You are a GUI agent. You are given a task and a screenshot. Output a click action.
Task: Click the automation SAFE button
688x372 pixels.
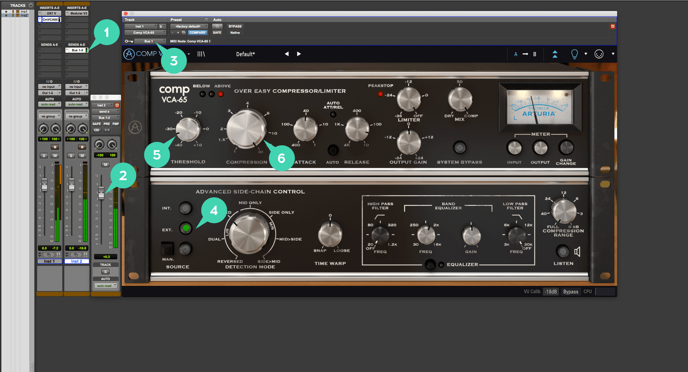217,33
